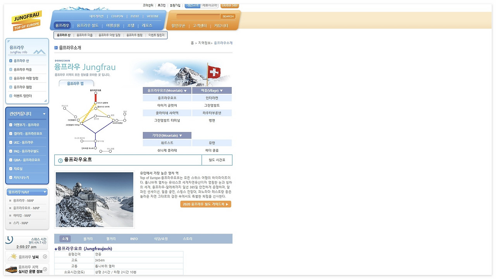This screenshot has width=496, height=279.
Task: Open 하이킹 - MAP in the NAVI list
Action: (x=22, y=215)
